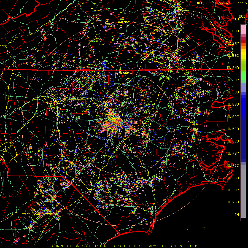Click the 0.893 scale value

pos(233,55)
